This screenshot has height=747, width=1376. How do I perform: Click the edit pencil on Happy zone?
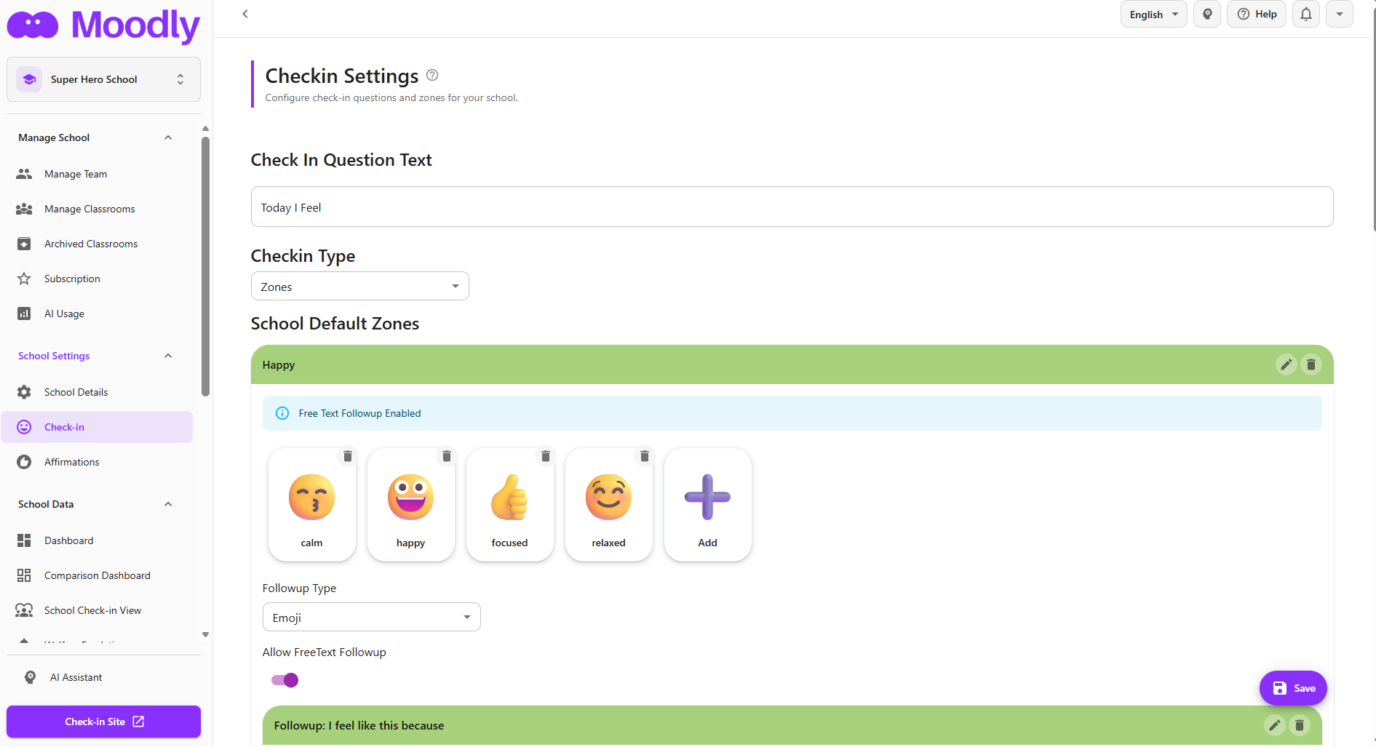[x=1286, y=364]
